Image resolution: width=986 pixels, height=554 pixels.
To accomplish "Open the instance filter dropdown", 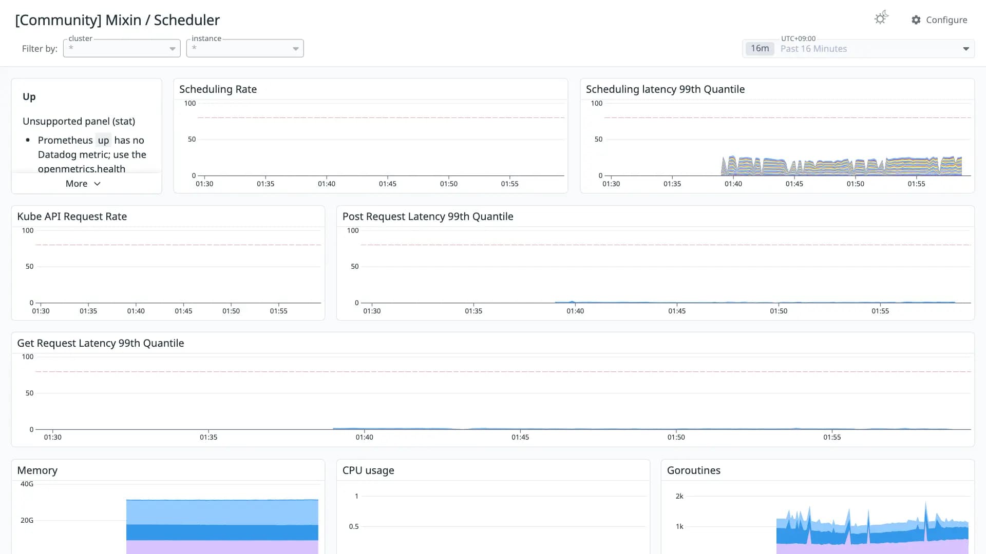I will pyautogui.click(x=245, y=48).
